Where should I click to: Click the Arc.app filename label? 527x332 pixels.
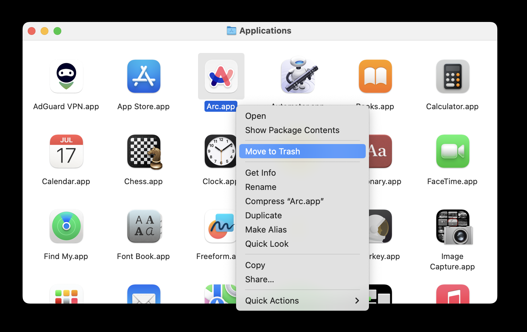pos(221,106)
